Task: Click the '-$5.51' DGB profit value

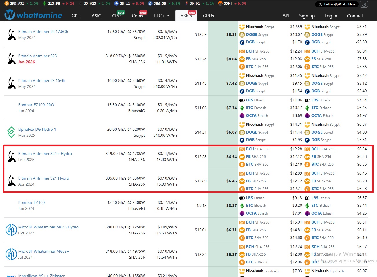Action: point(361,140)
